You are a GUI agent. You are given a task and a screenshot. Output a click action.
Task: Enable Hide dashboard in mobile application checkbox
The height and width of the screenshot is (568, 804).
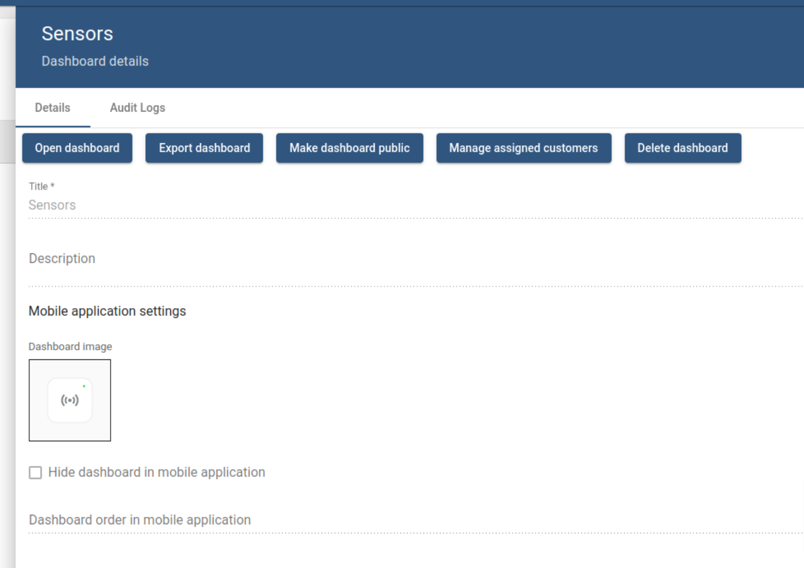point(35,472)
